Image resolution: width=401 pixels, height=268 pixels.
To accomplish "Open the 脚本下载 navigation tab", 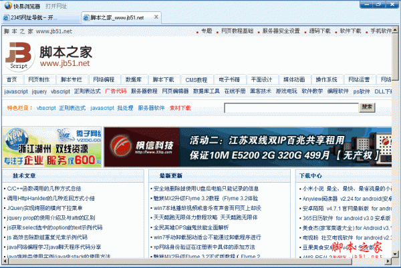I will 163,79.
